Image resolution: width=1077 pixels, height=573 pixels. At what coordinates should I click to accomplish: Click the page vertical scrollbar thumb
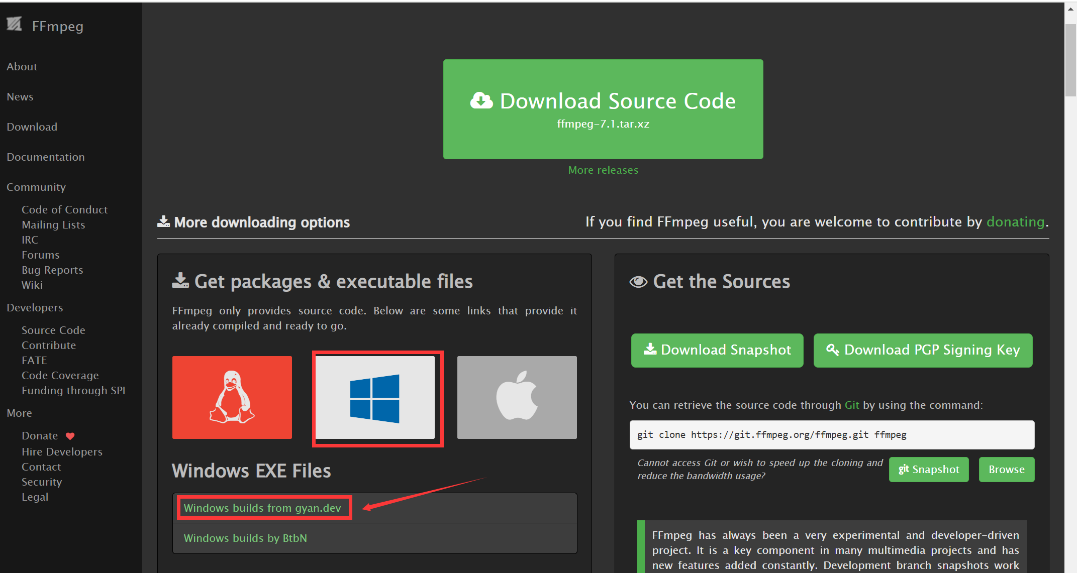(x=1071, y=59)
